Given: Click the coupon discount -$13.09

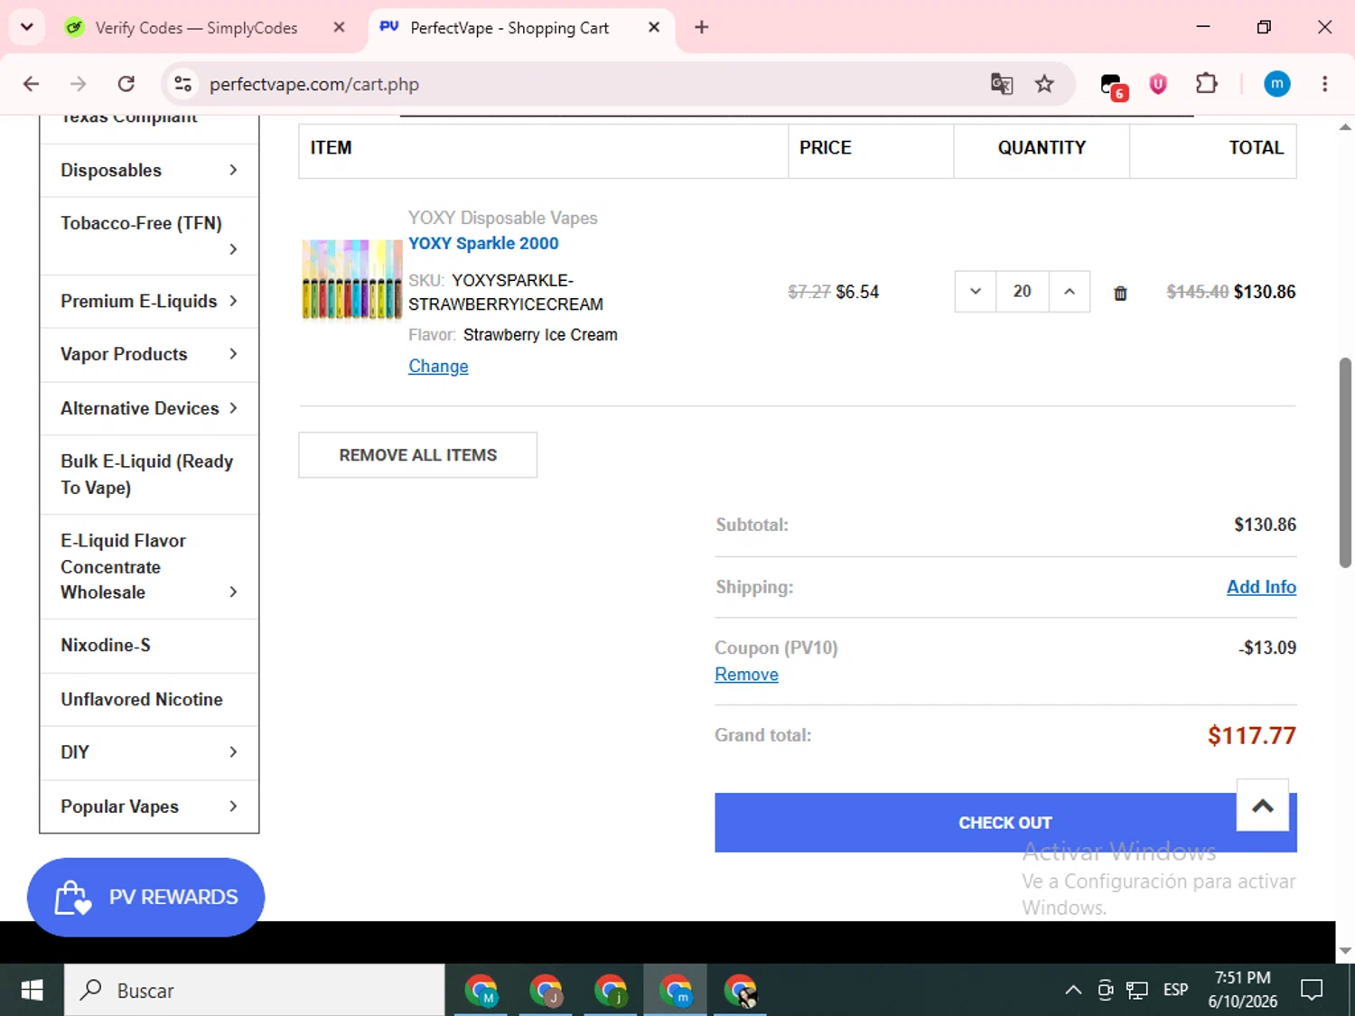Looking at the screenshot, I should tap(1267, 648).
